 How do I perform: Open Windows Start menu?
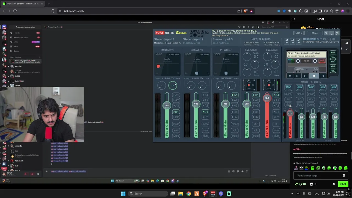123,194
